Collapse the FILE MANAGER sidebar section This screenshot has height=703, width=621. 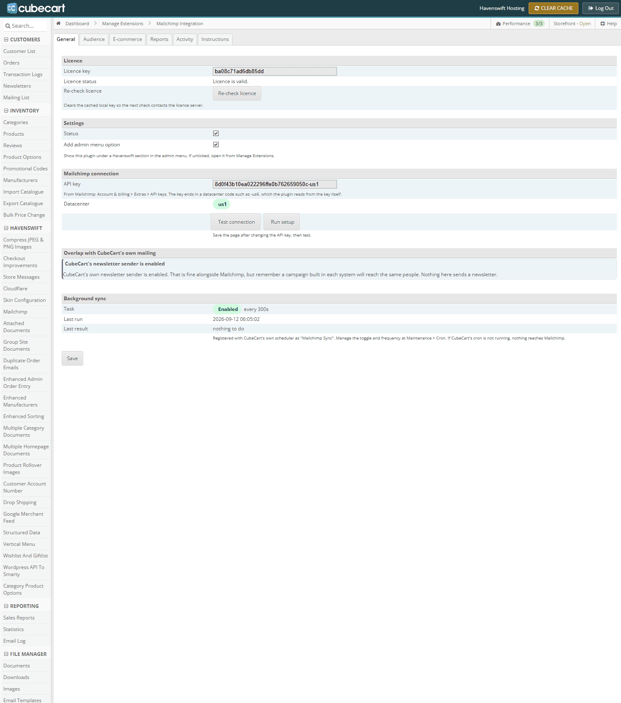[6, 654]
